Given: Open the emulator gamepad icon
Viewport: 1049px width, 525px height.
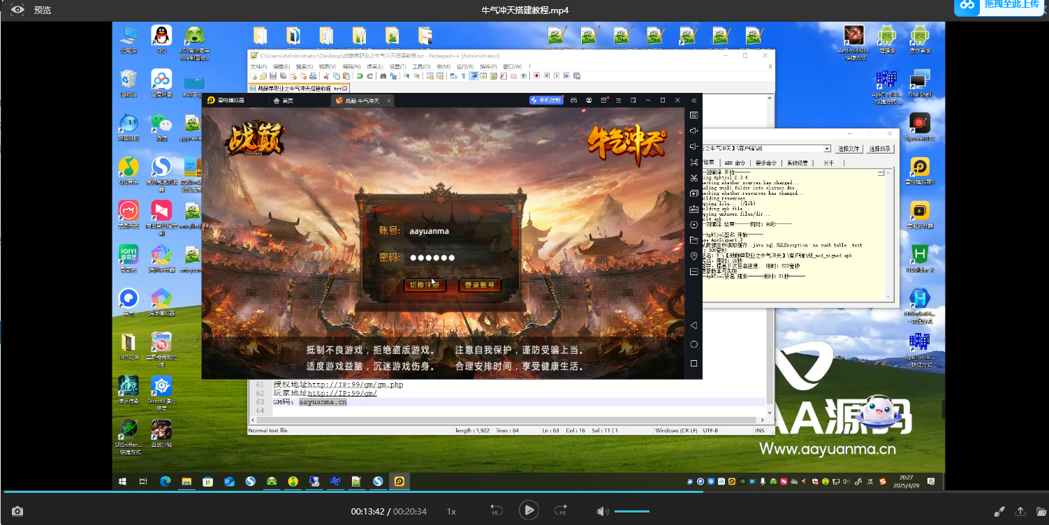Looking at the screenshot, I should tap(573, 101).
